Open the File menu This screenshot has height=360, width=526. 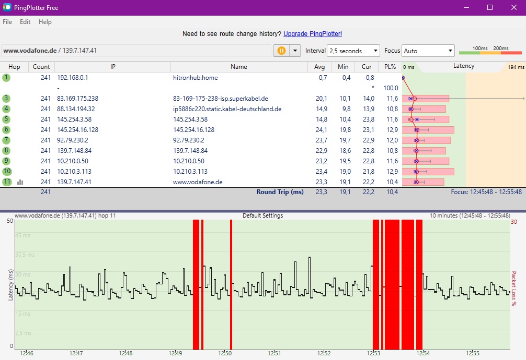click(7, 22)
